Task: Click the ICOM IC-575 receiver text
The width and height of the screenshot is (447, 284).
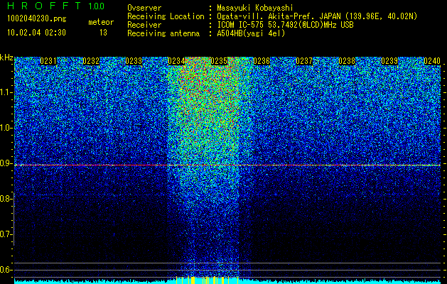Action: click(285, 25)
